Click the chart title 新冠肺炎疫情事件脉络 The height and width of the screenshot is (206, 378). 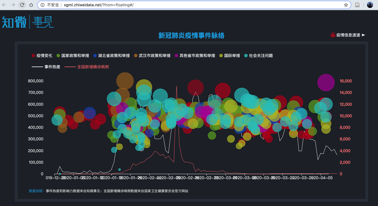coord(191,36)
